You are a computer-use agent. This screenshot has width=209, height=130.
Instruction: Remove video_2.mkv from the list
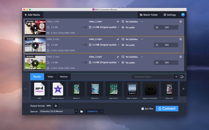(181, 39)
